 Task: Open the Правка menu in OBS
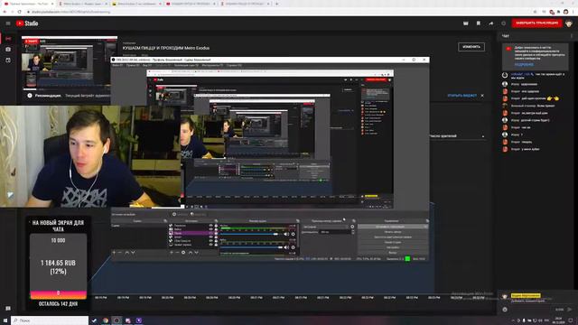[x=133, y=65]
